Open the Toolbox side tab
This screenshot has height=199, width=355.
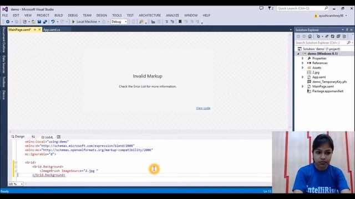[x=4, y=82]
